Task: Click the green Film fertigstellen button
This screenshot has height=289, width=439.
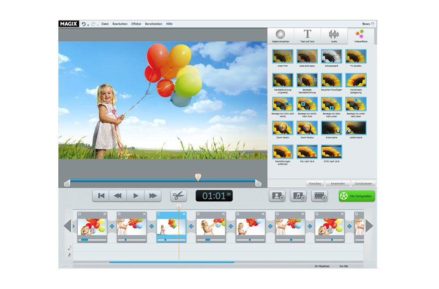Action: [x=357, y=196]
